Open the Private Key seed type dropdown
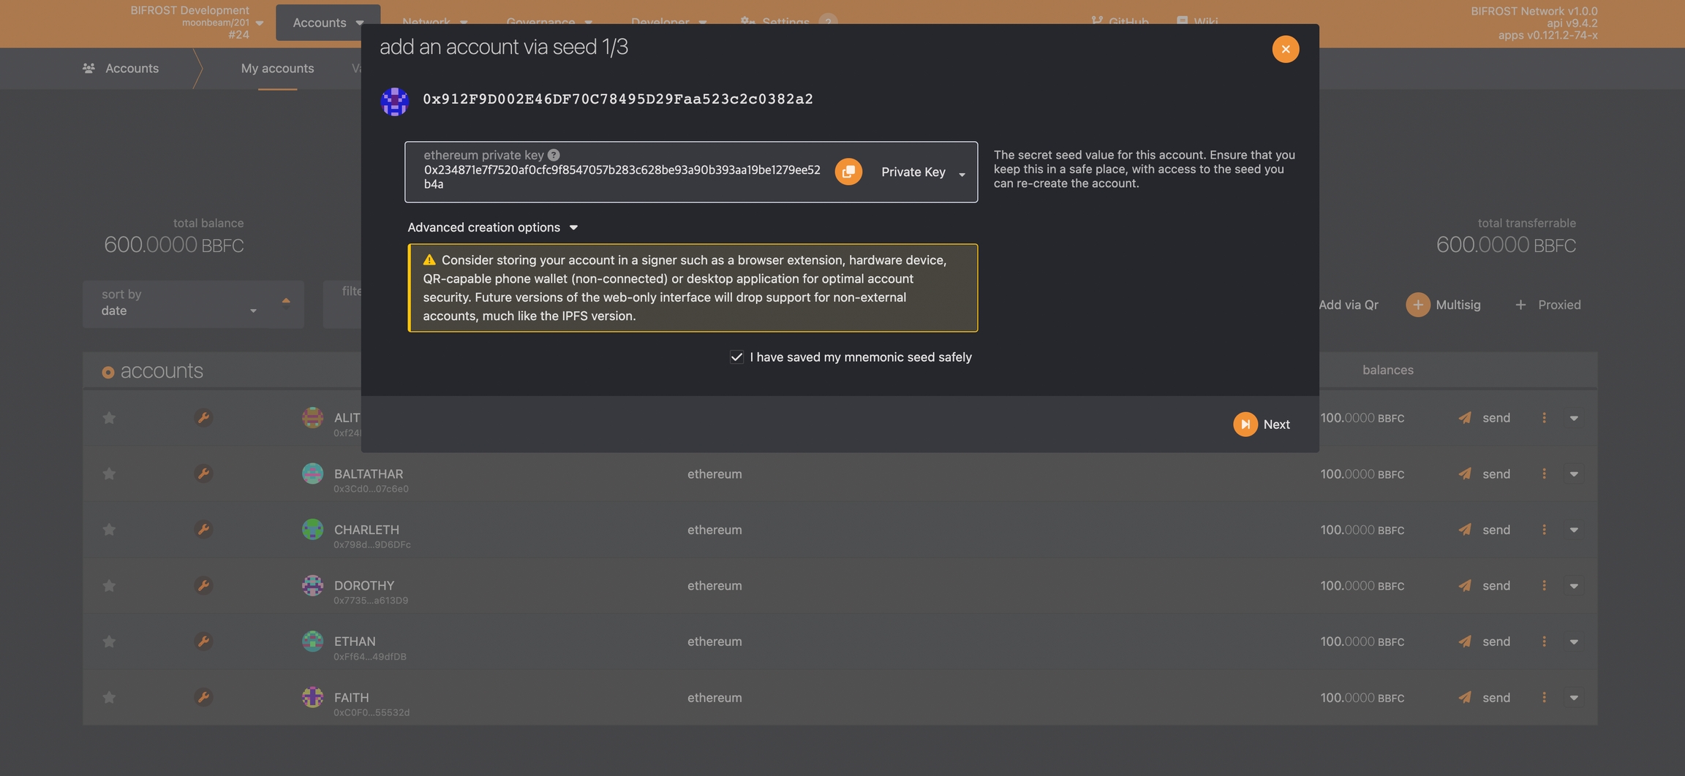Screen dimensions: 1685x776 coord(923,172)
